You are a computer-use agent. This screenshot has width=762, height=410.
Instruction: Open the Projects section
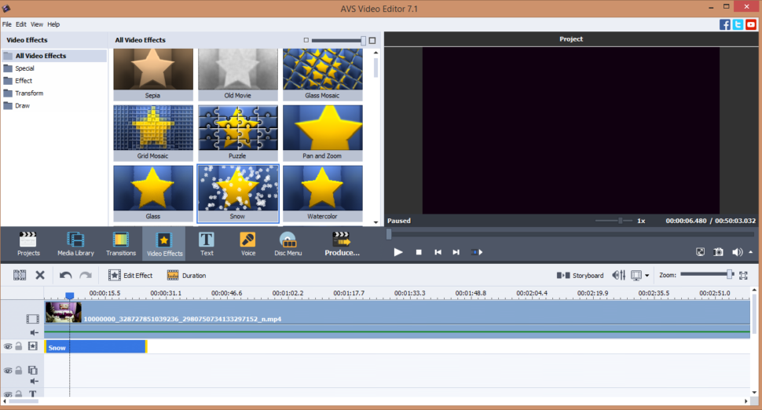point(28,244)
